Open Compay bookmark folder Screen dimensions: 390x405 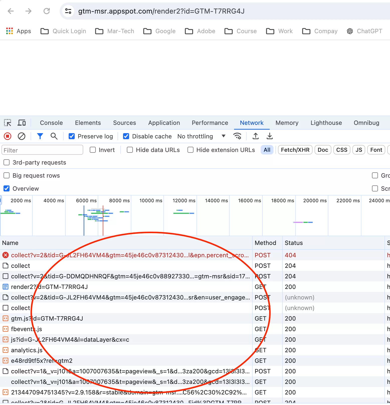tap(320, 31)
